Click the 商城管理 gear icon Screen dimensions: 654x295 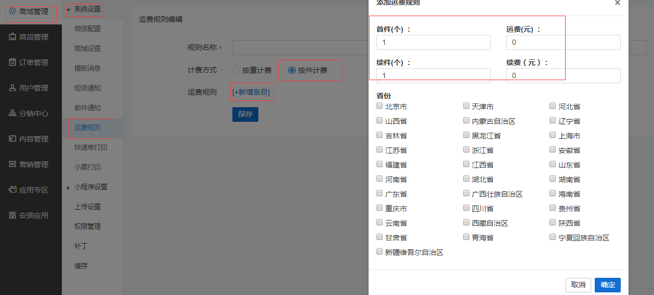click(x=13, y=11)
